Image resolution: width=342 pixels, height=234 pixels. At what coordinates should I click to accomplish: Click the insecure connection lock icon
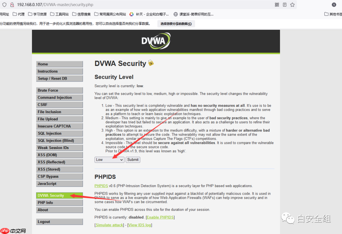[x=12, y=4]
